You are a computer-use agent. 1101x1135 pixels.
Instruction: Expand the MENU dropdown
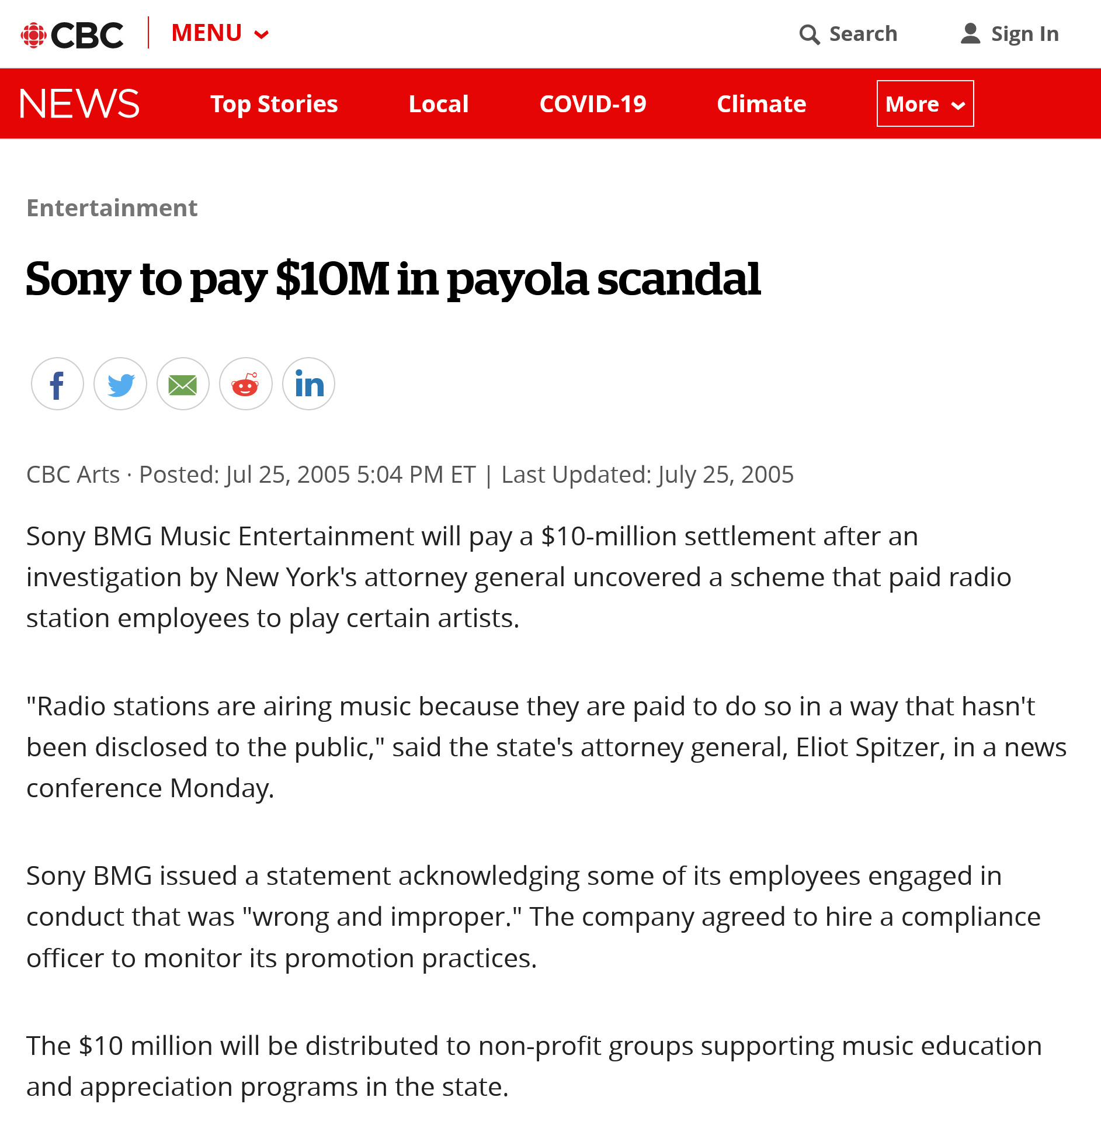tap(207, 33)
